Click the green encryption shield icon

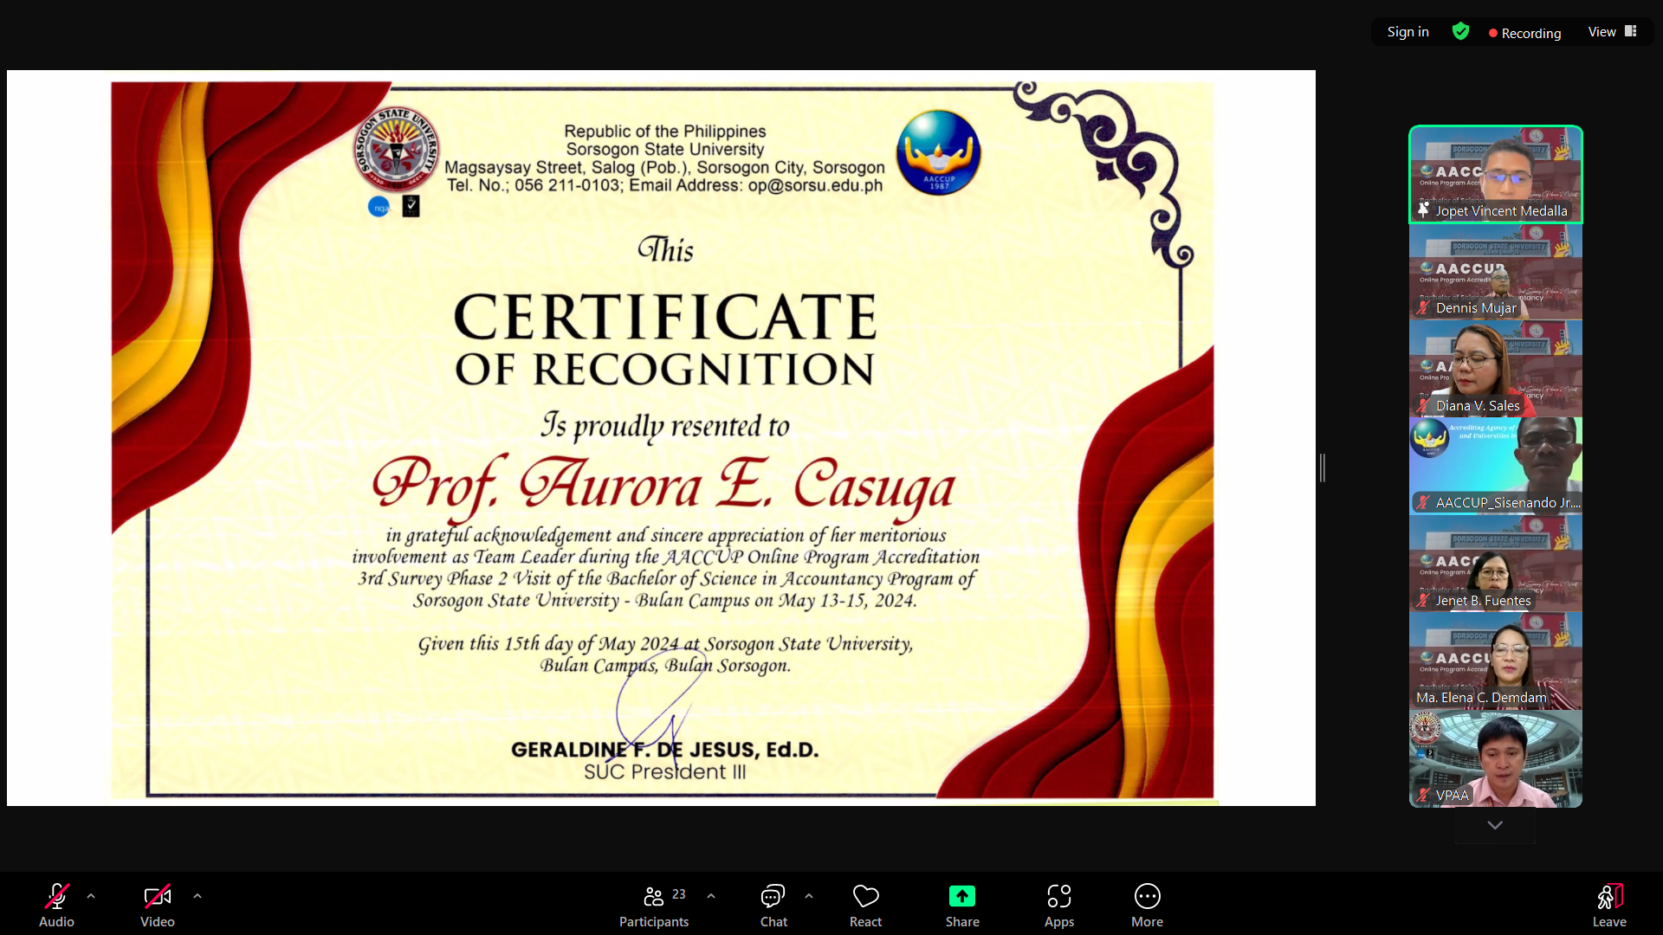pos(1460,32)
